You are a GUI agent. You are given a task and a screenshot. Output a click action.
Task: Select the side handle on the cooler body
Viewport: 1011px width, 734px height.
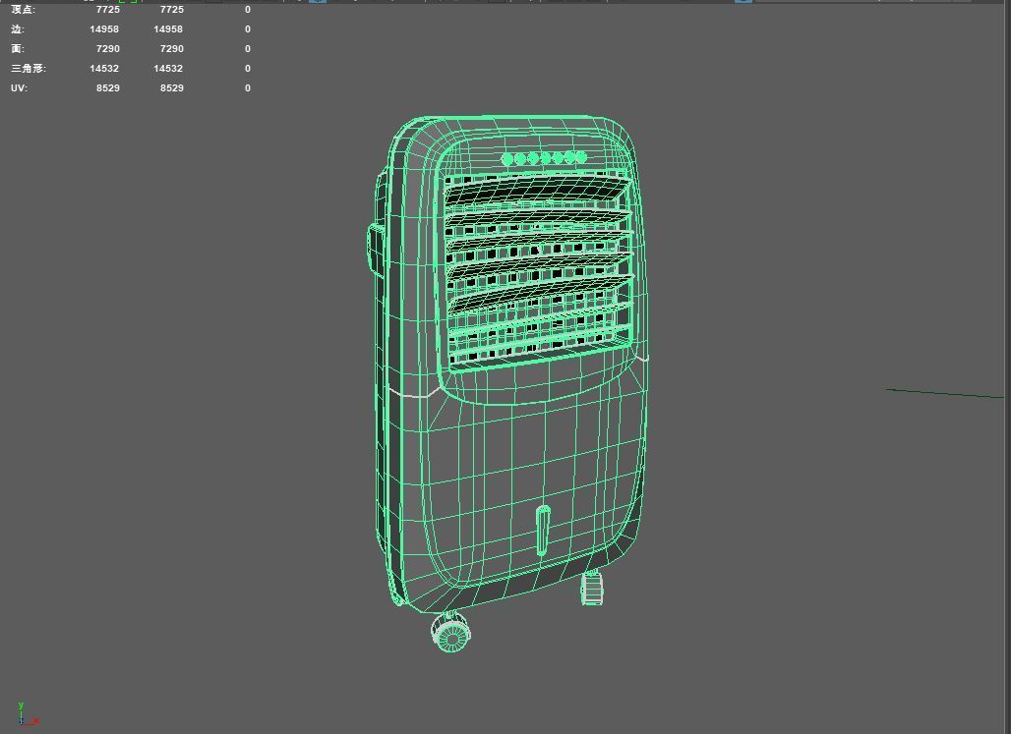coord(377,251)
